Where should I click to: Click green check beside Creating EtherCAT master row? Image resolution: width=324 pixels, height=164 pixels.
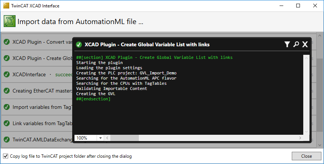click(x=7, y=91)
